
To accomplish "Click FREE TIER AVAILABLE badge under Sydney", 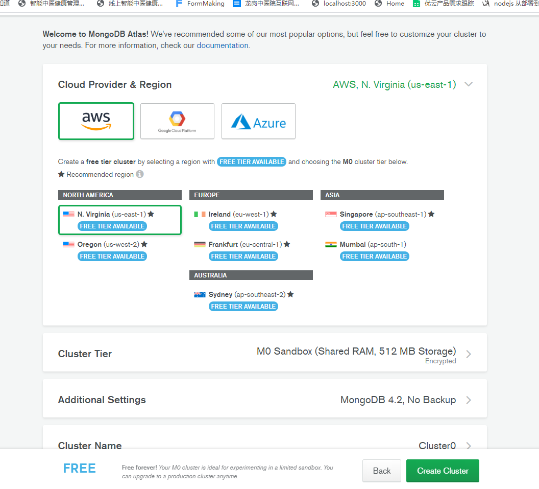I will tap(243, 306).
